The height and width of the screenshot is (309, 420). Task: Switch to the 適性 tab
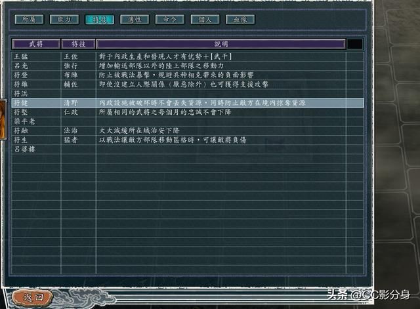click(135, 20)
